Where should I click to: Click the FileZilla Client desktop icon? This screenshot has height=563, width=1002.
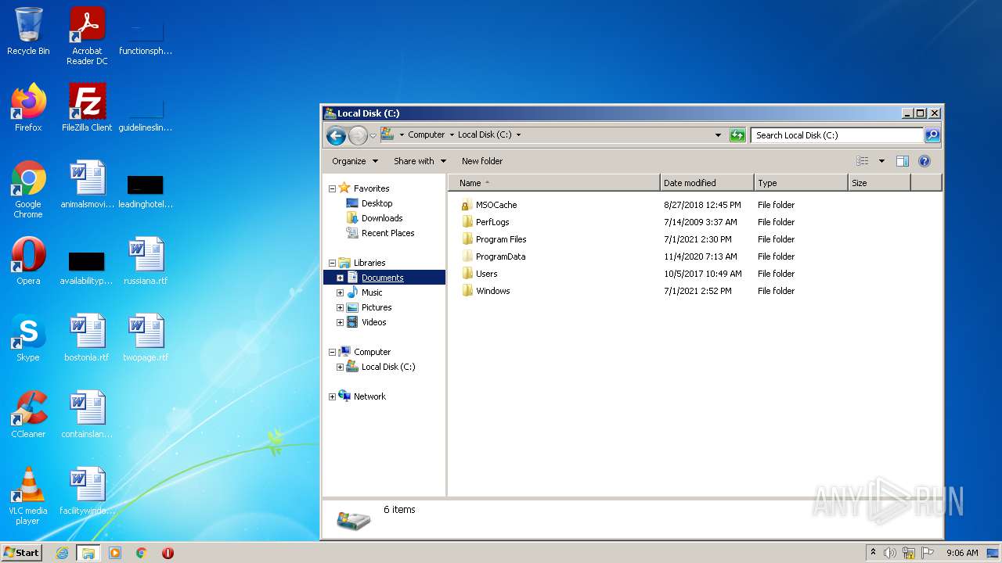tap(87, 108)
